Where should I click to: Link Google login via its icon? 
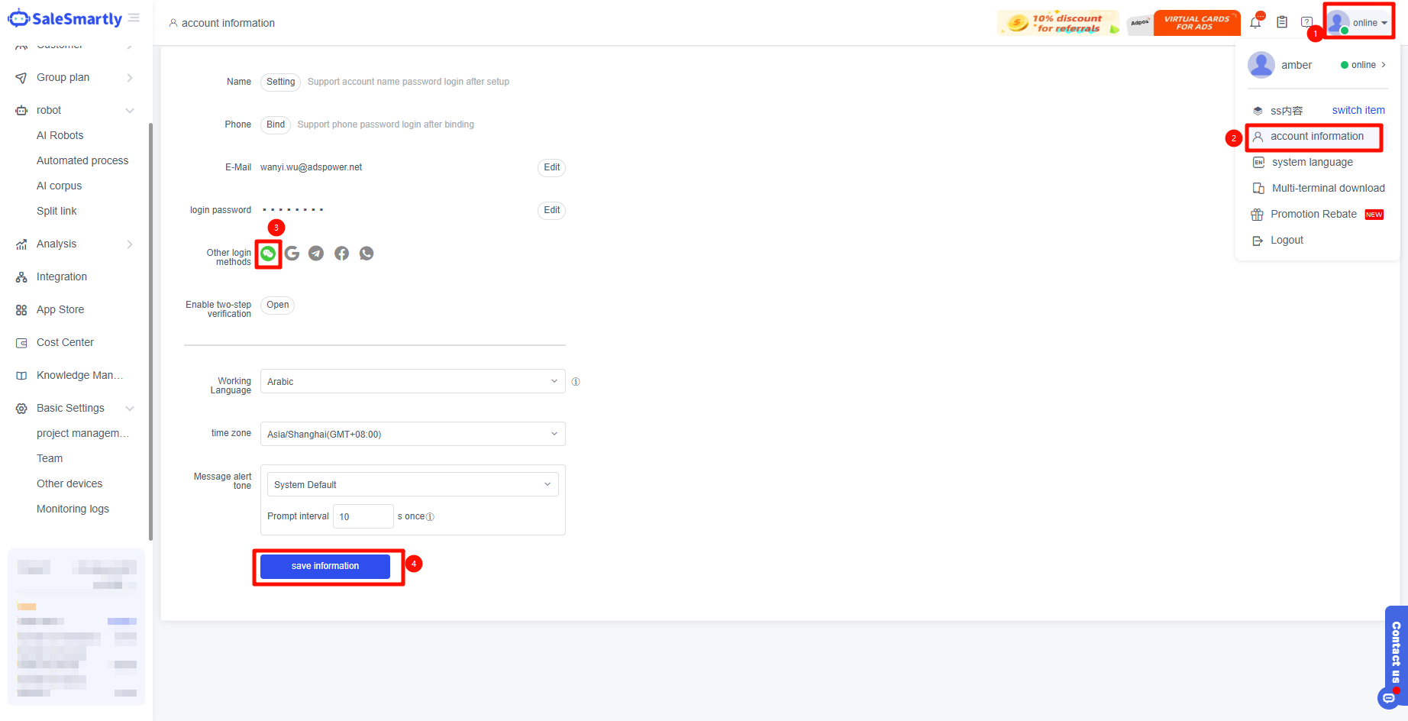click(x=292, y=253)
